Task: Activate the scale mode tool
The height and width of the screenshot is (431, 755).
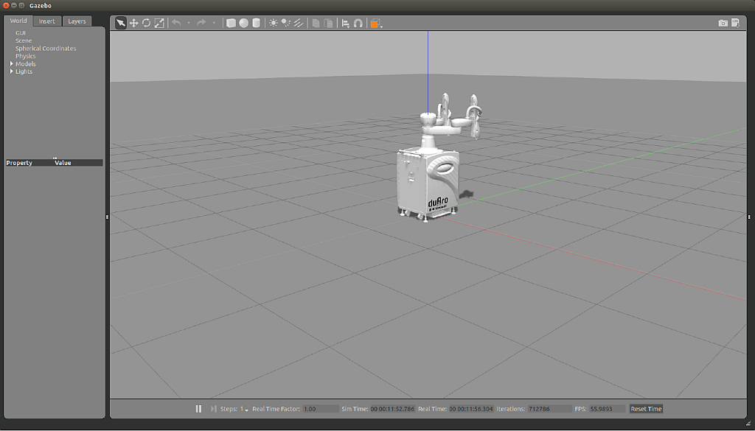Action: (159, 23)
